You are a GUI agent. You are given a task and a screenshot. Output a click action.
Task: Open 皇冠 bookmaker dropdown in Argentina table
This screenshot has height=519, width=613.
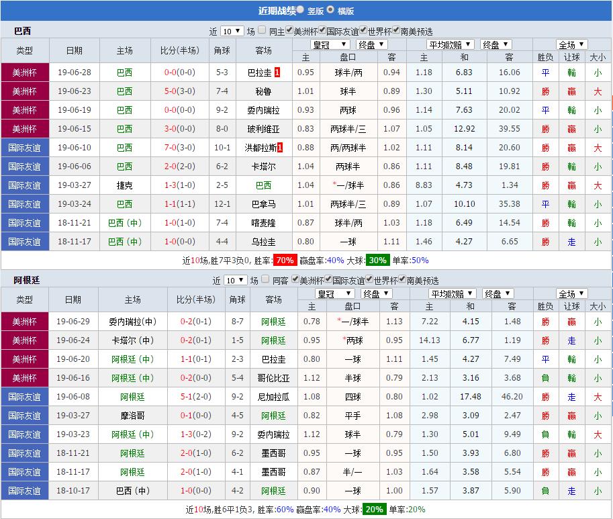pos(334,293)
